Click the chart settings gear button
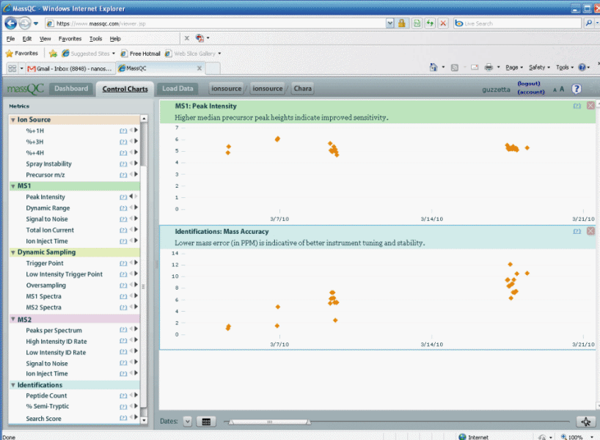 point(585,422)
